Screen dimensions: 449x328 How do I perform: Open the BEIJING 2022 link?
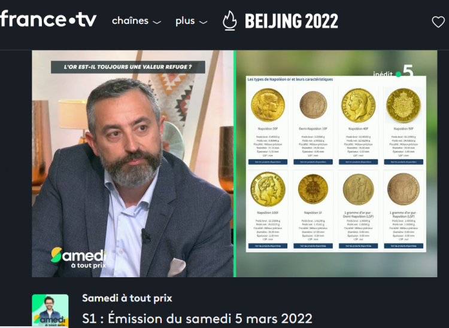tap(291, 21)
